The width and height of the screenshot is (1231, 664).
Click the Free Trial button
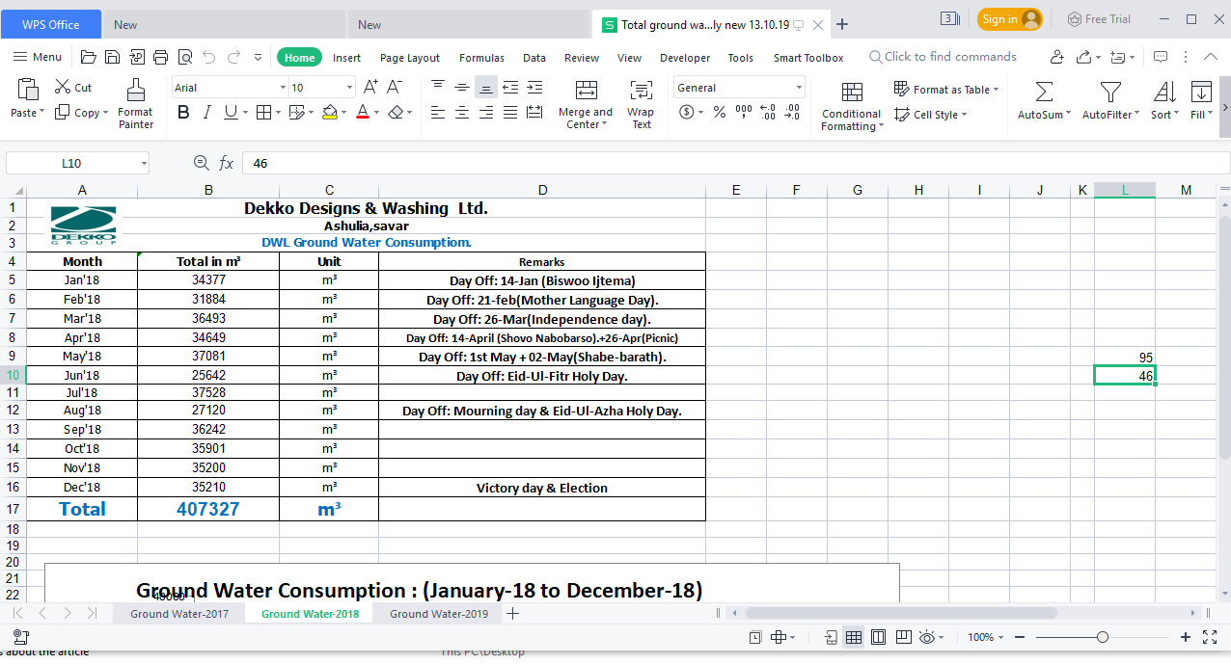pyautogui.click(x=1099, y=19)
